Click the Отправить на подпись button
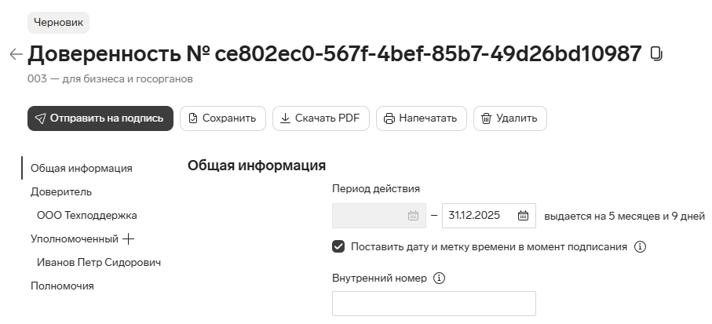712x324 pixels. tap(100, 118)
